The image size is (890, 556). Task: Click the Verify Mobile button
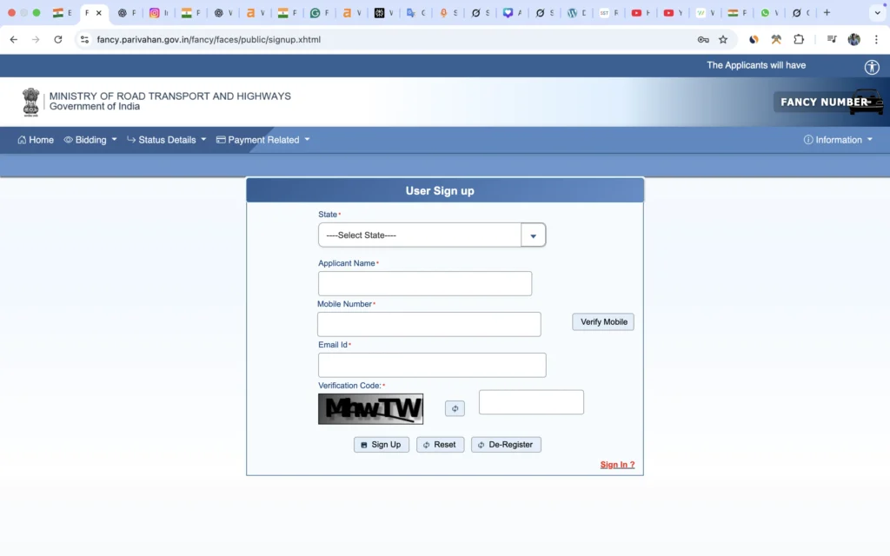pyautogui.click(x=602, y=321)
